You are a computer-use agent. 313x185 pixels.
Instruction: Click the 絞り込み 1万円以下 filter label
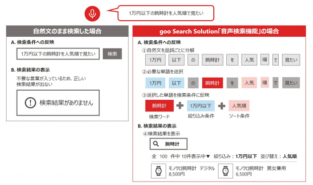235,156
